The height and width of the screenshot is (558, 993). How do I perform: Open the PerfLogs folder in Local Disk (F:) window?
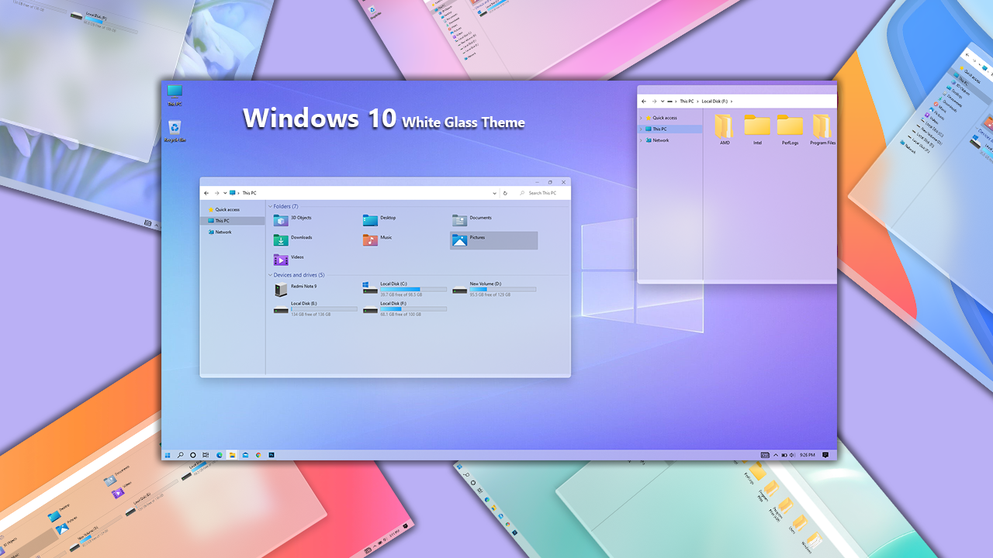pyautogui.click(x=791, y=125)
